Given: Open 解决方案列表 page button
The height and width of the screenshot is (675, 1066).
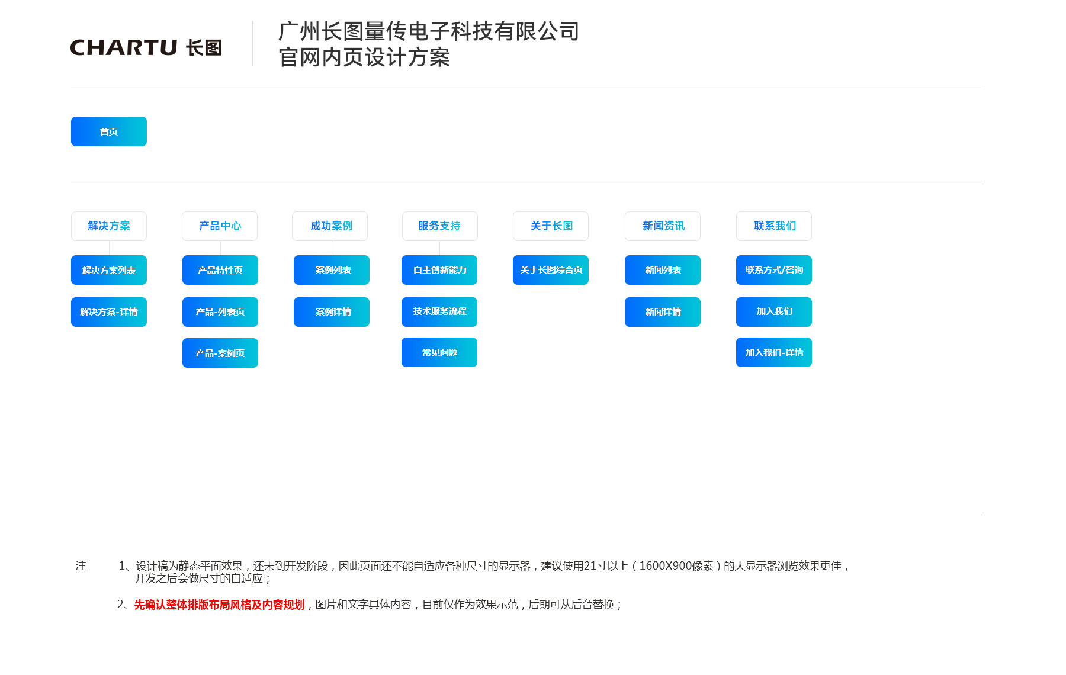Looking at the screenshot, I should [109, 270].
